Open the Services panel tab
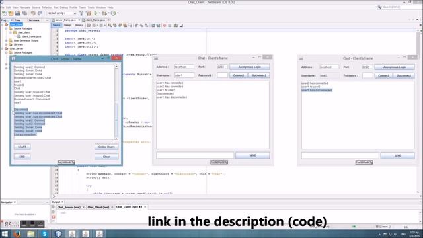The height and width of the screenshot is (238, 423). [x=34, y=20]
